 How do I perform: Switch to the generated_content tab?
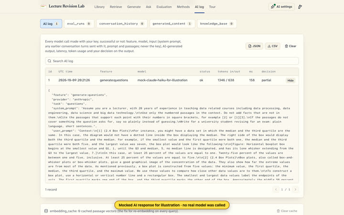tap(172, 24)
